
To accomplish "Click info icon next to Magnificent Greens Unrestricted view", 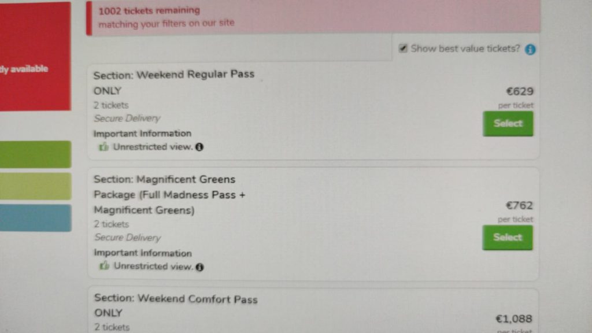I will coord(199,267).
